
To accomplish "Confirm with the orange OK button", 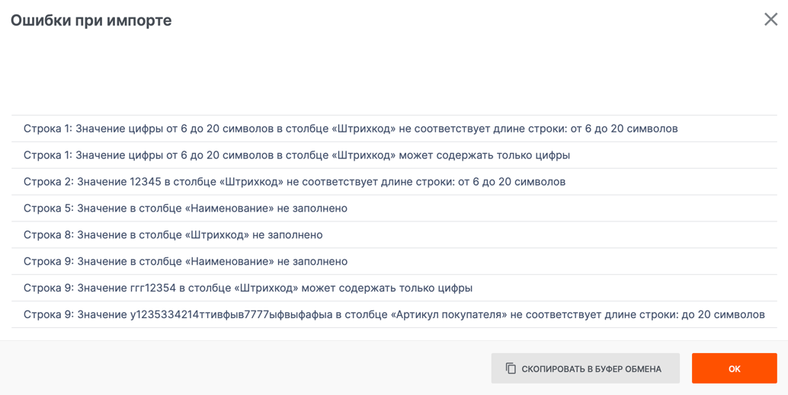I will coord(734,368).
